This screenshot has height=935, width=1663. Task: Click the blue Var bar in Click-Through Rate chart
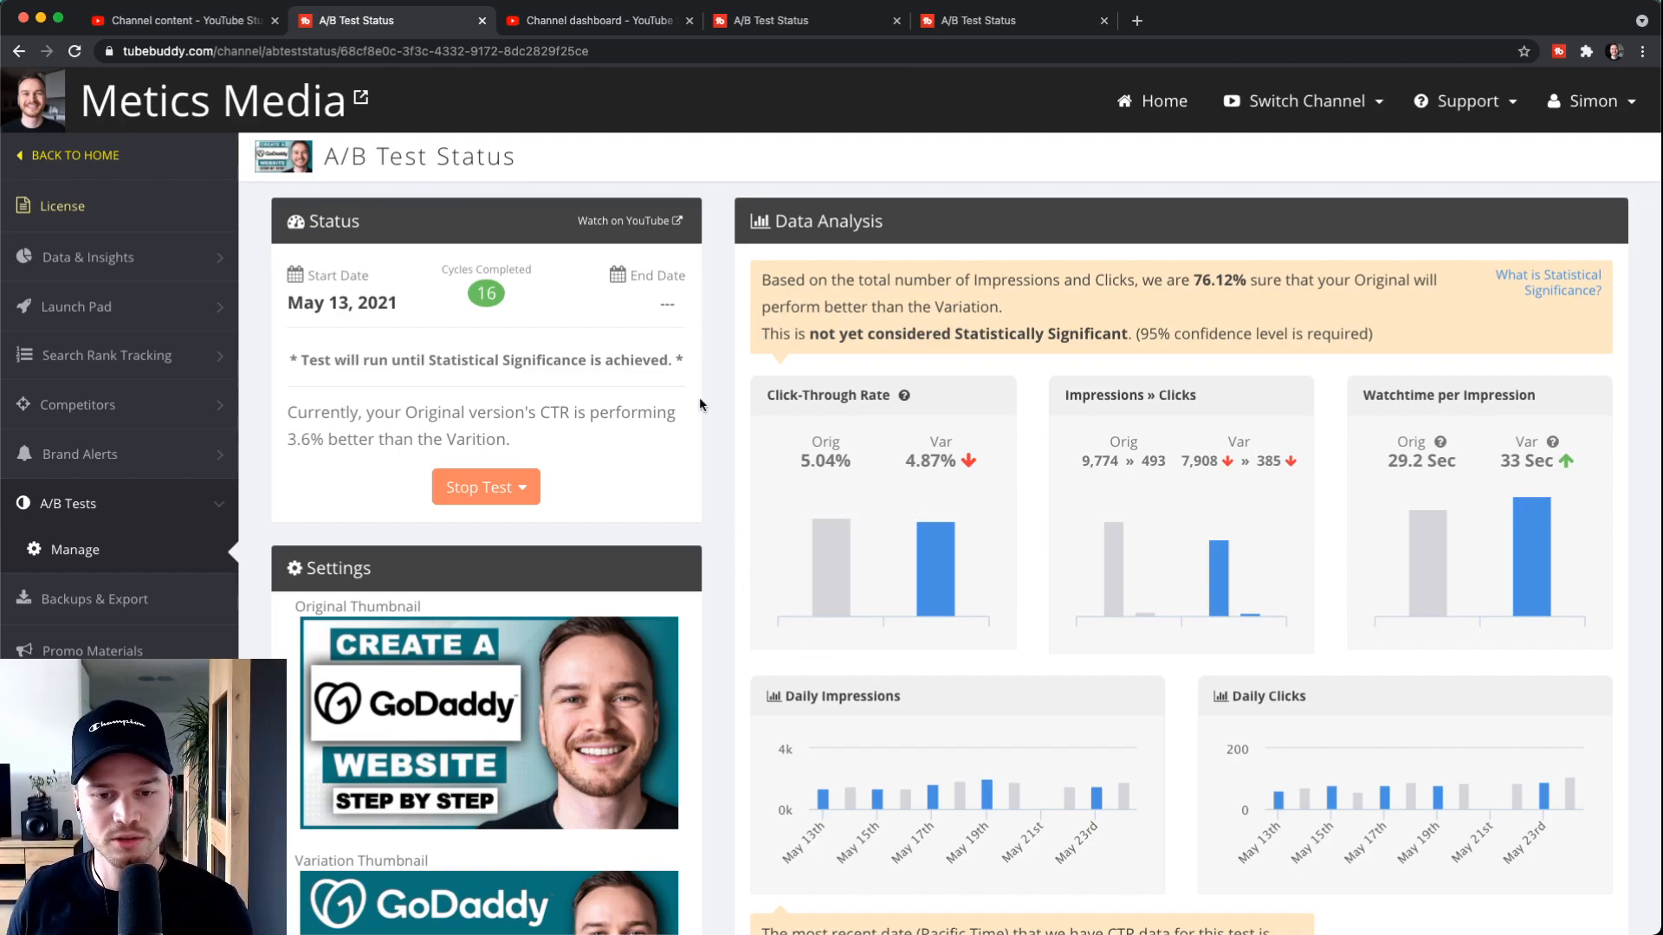click(x=935, y=569)
